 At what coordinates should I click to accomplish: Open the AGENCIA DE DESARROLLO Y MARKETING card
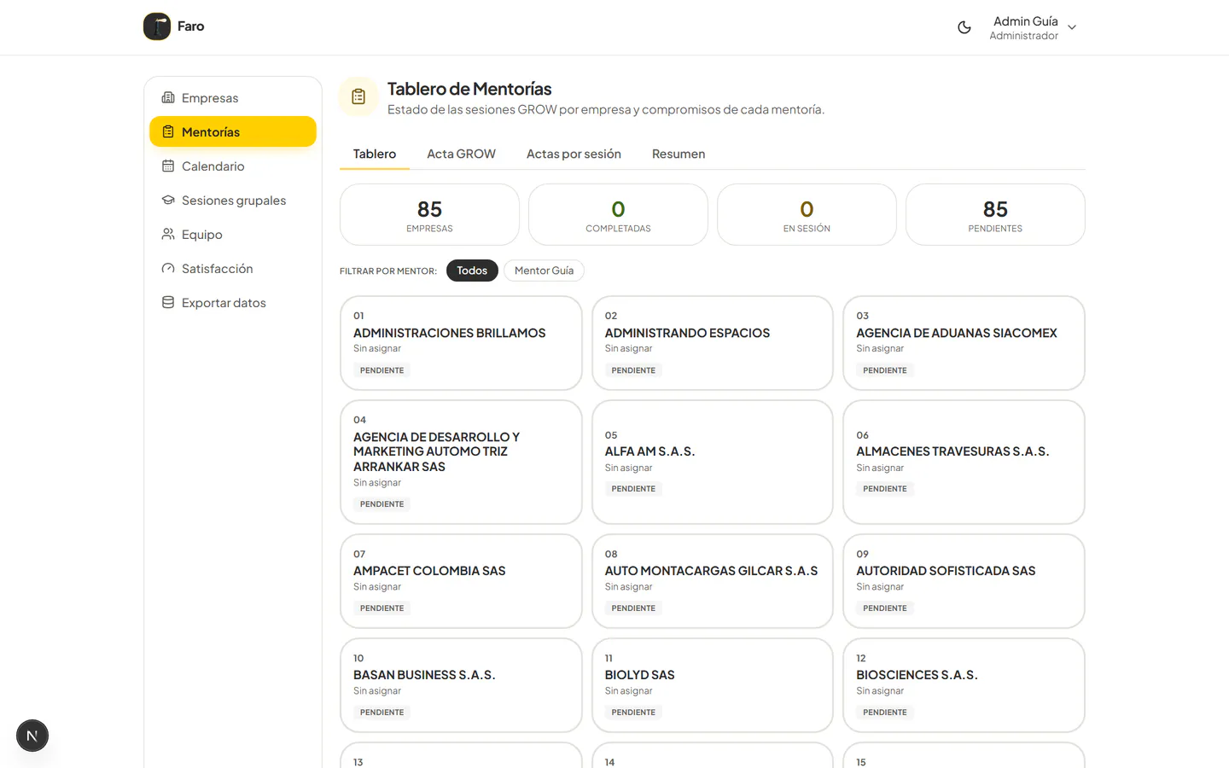[461, 462]
